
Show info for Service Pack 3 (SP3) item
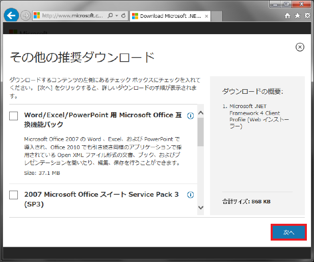pyautogui.click(x=190, y=195)
